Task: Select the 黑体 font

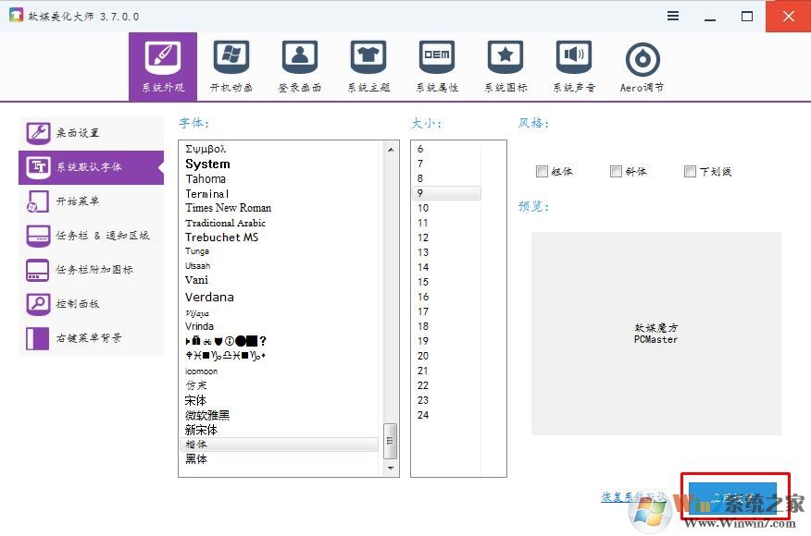Action: coord(196,459)
